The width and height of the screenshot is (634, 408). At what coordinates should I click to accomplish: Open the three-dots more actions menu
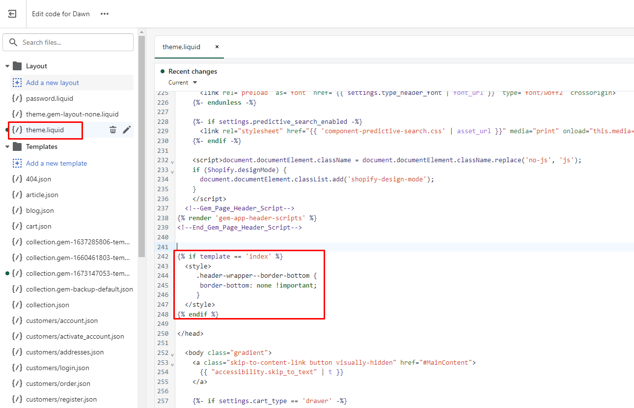[x=105, y=14]
